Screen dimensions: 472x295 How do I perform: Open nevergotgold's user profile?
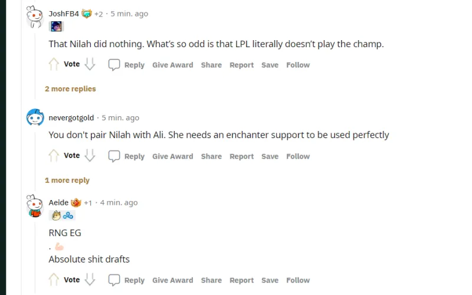click(x=71, y=118)
